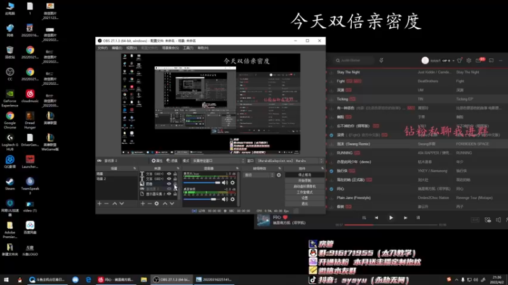The height and width of the screenshot is (285, 508).
Task: Click the blue checkmark on 独行侠 row
Action: [331, 171]
